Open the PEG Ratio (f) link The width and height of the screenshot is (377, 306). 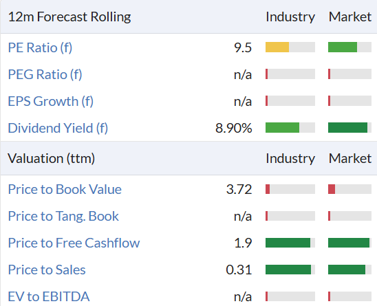45,74
